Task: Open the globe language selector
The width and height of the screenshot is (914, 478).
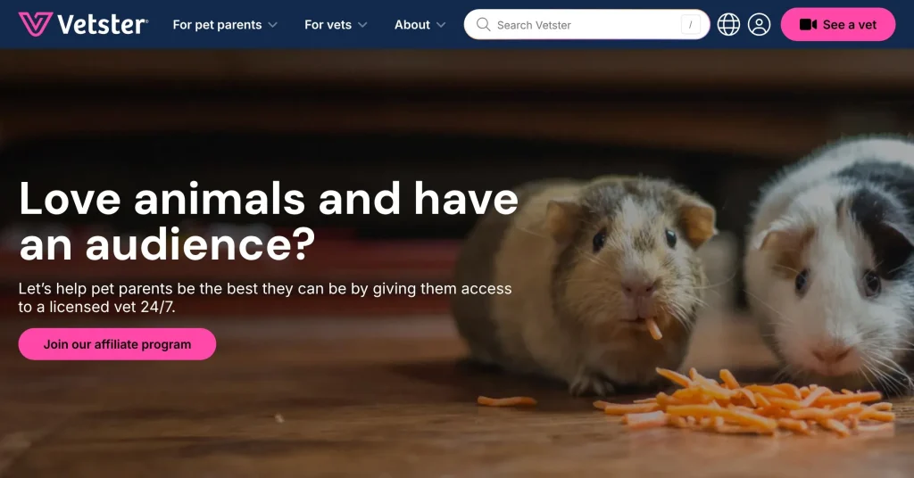Action: [728, 24]
